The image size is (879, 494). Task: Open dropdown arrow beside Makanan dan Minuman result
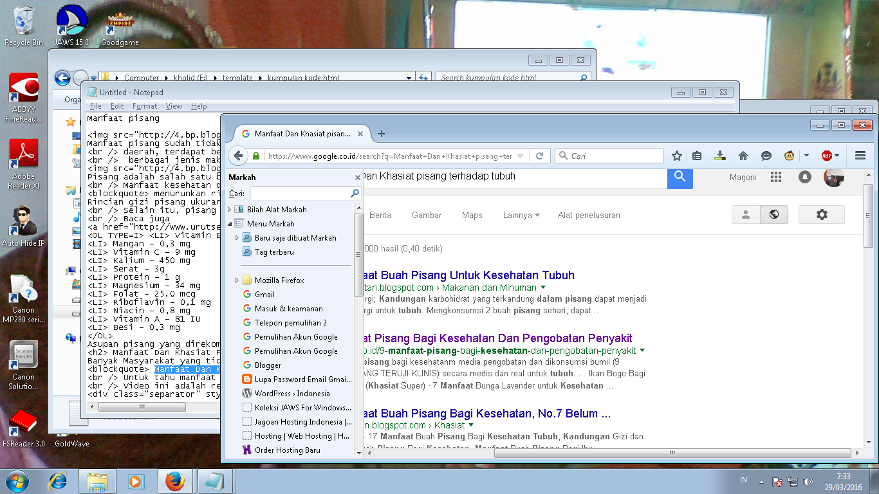(x=543, y=288)
